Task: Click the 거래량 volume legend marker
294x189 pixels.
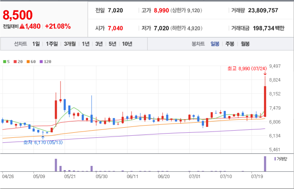Action: (281, 159)
